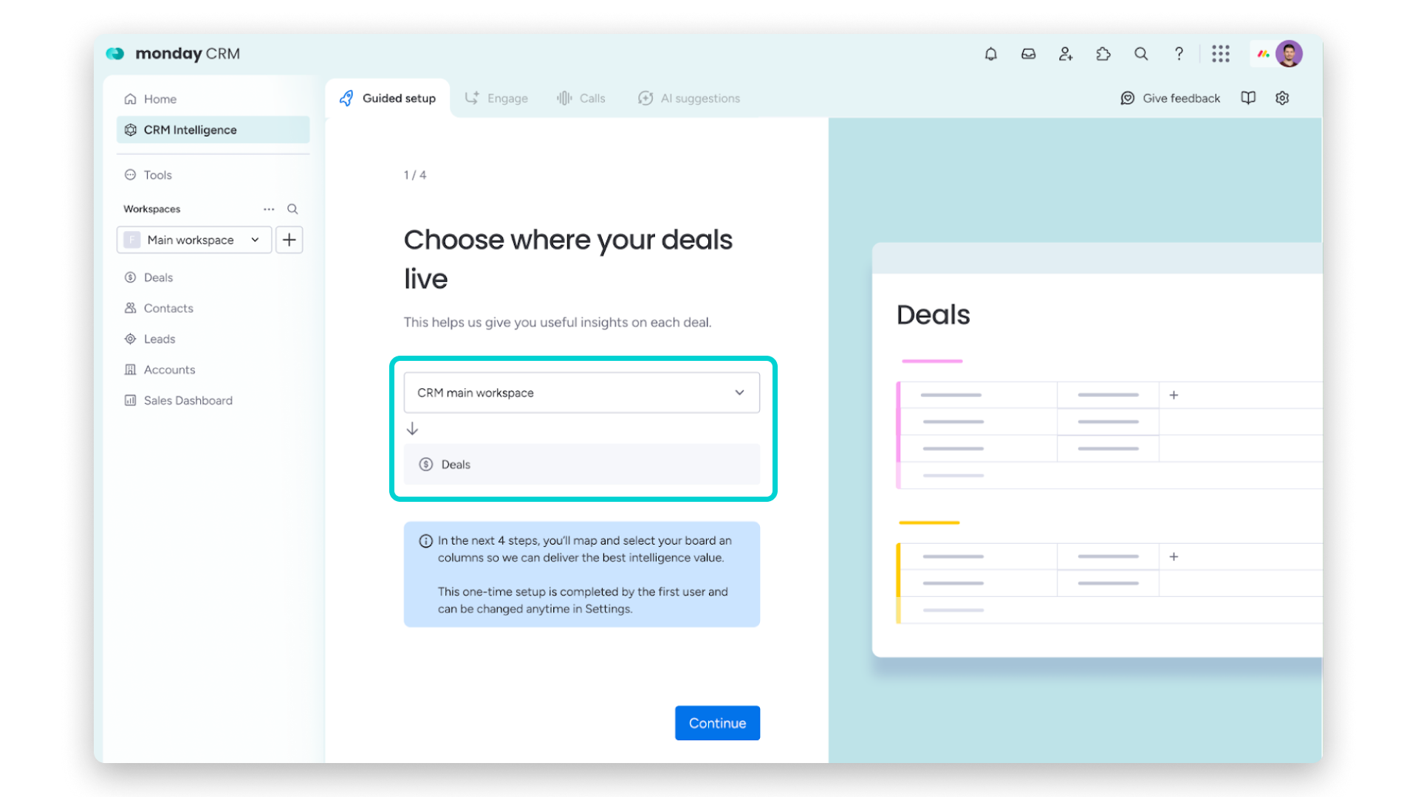This screenshot has height=797, width=1418.
Task: Open the products switcher grid icon
Action: point(1221,54)
